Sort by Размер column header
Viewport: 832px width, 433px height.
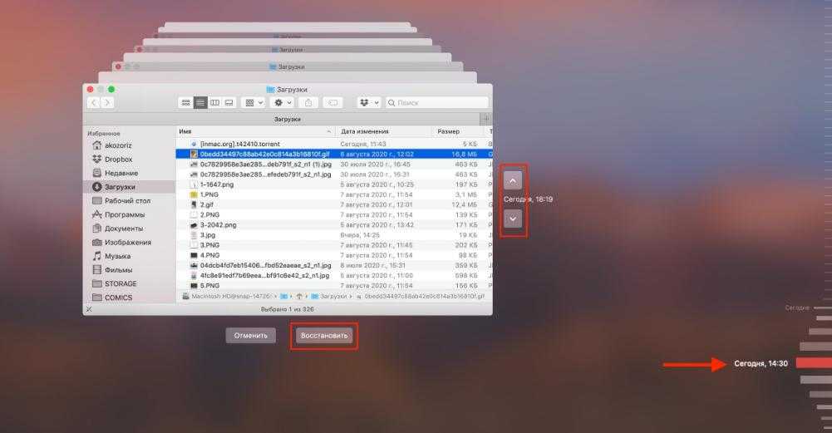(x=457, y=131)
